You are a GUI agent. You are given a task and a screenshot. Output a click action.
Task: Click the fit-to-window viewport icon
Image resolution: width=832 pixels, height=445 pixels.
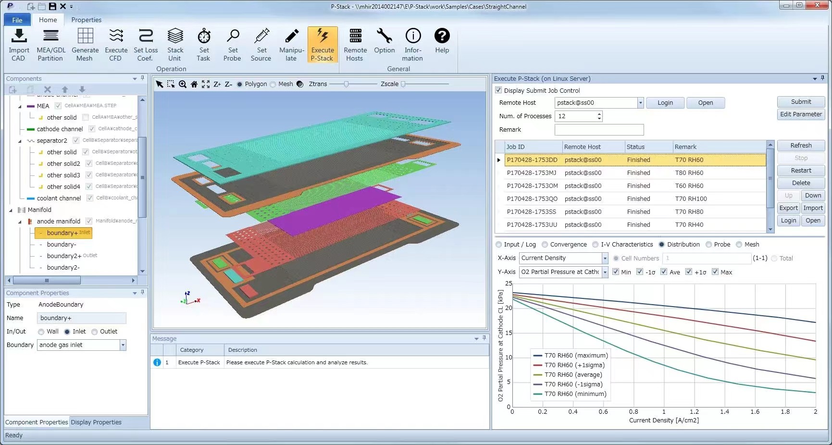pyautogui.click(x=206, y=84)
